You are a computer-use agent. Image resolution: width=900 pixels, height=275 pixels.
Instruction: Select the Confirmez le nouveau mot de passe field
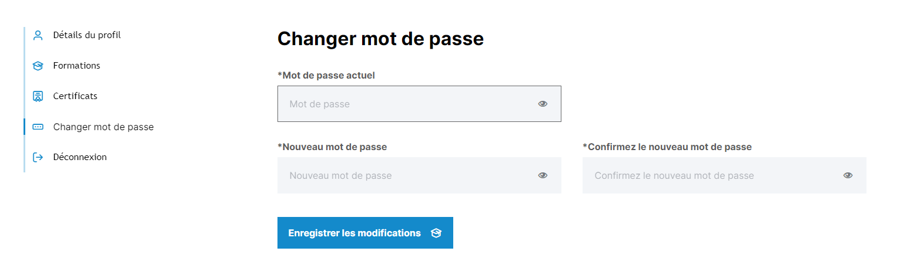[724, 175]
